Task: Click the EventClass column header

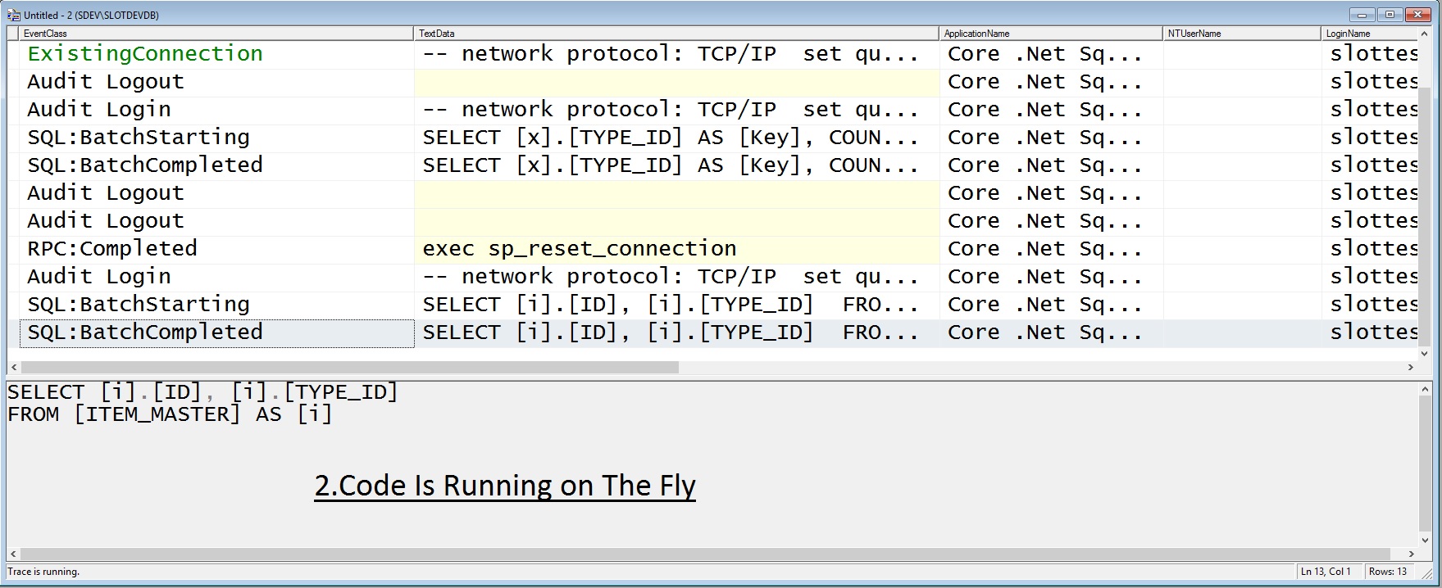Action: (49, 34)
